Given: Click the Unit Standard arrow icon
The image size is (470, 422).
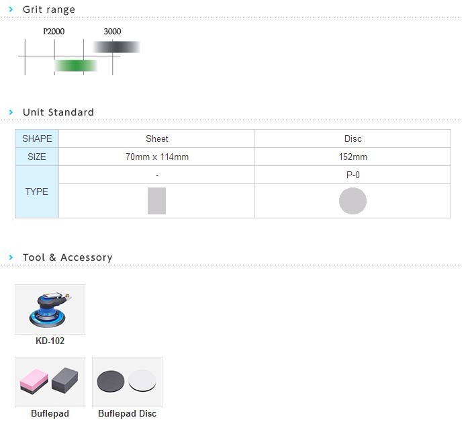Looking at the screenshot, I should click(x=11, y=112).
